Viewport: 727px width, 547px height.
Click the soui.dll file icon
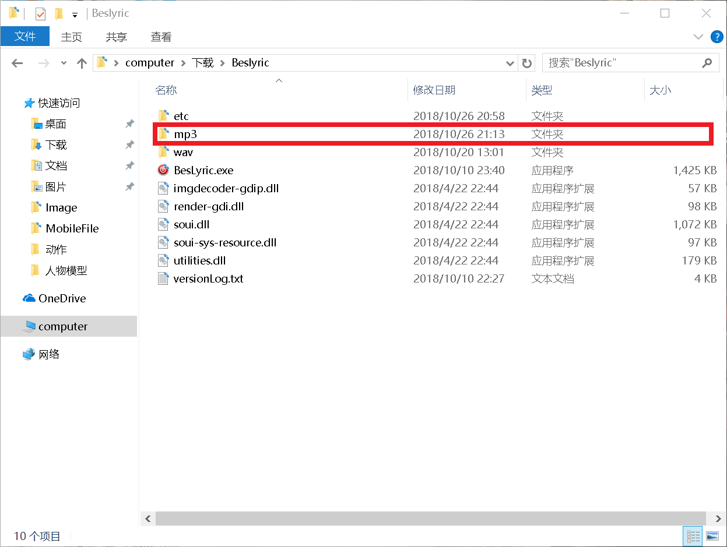(x=163, y=224)
